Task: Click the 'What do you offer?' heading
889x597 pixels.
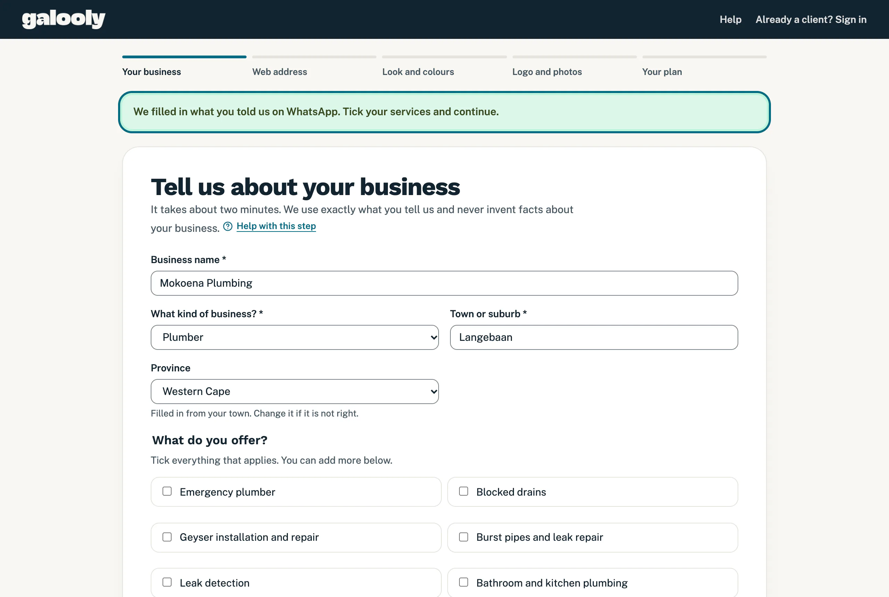Action: (x=209, y=440)
